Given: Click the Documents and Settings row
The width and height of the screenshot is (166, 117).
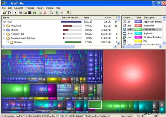Looking at the screenshot, I should click(x=59, y=38).
